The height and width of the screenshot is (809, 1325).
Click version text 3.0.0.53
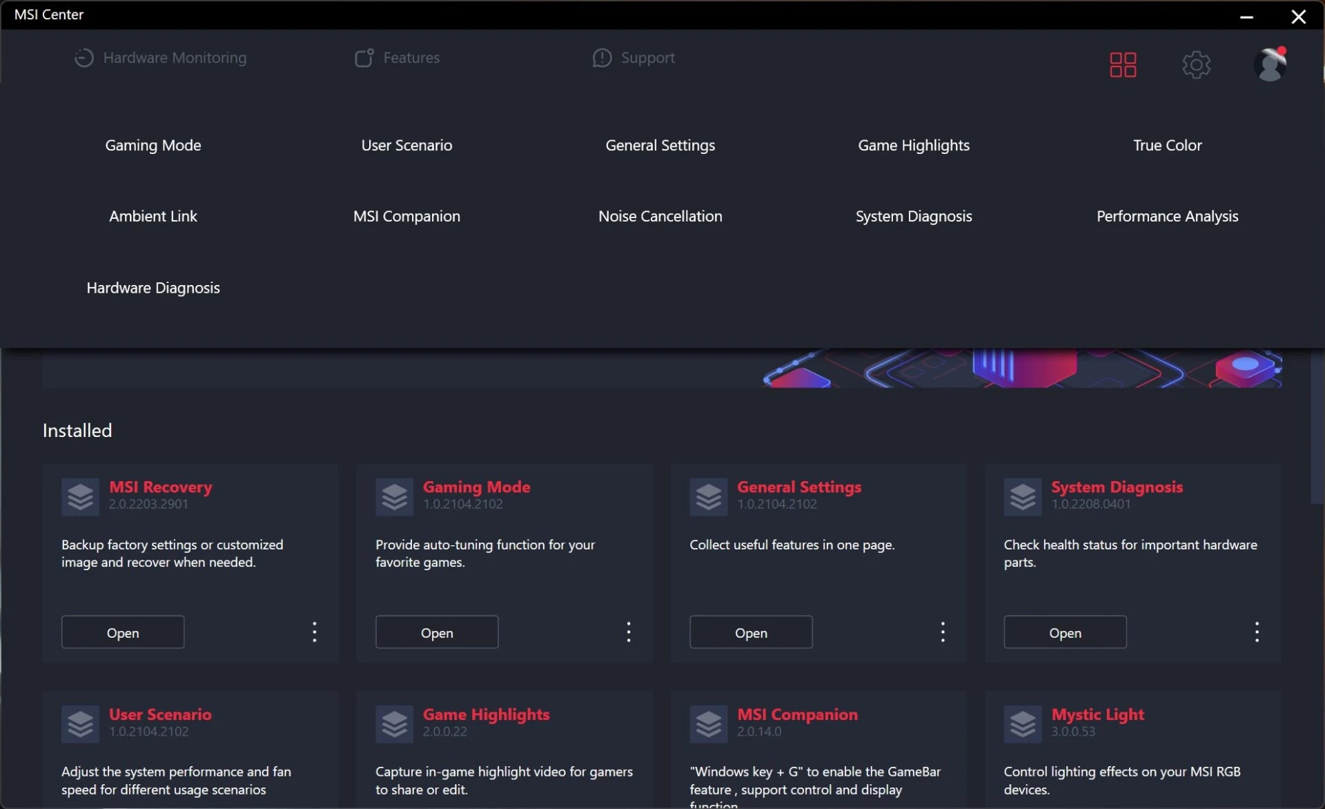[x=1073, y=732]
